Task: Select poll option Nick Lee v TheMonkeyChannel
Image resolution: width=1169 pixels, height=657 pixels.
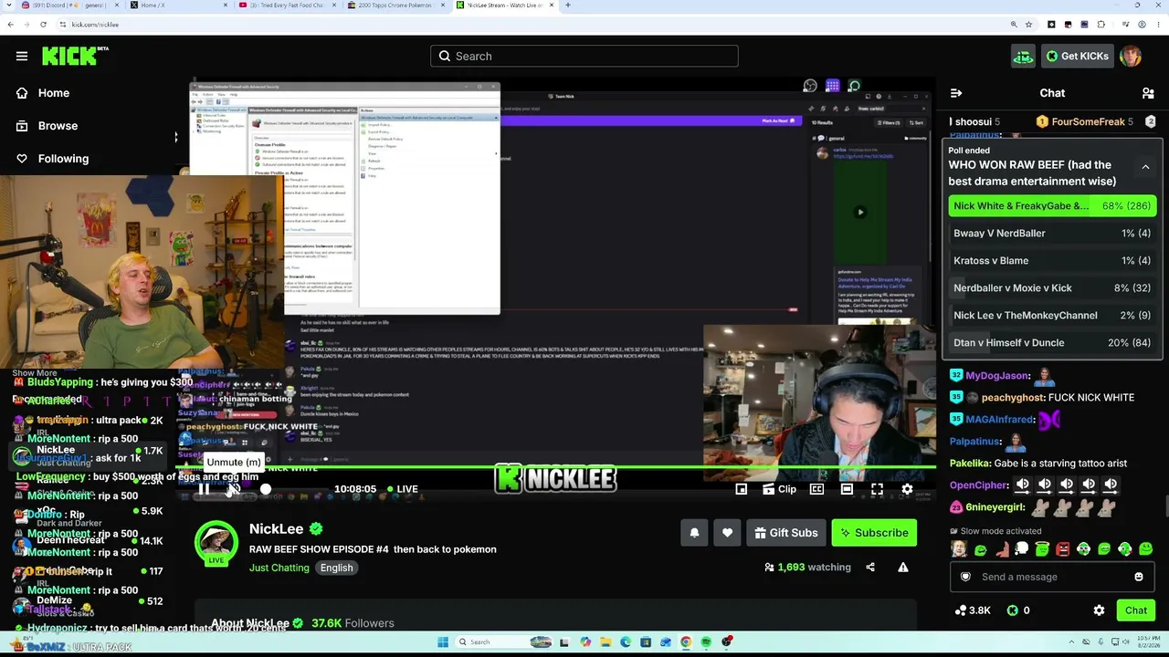Action: point(1052,316)
